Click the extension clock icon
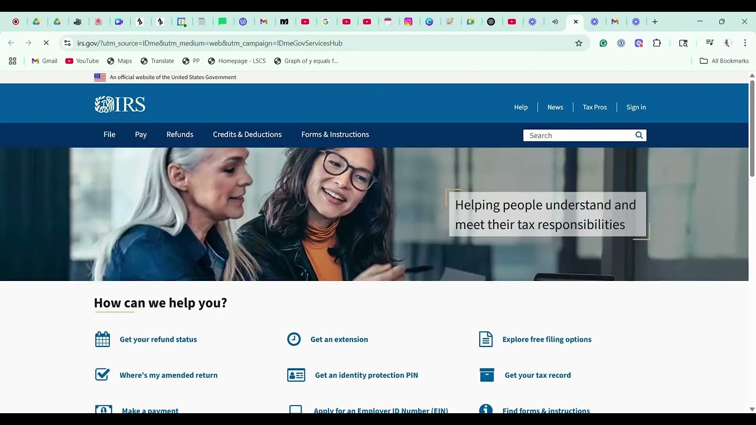The height and width of the screenshot is (425, 756). (x=294, y=339)
